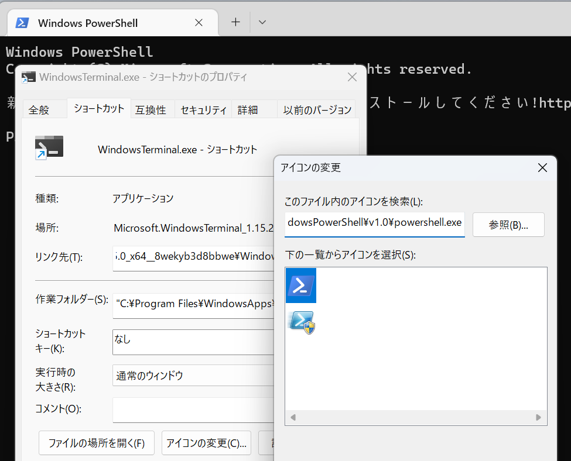
Task: Close the アイコンの変更 dialog
Action: point(542,168)
